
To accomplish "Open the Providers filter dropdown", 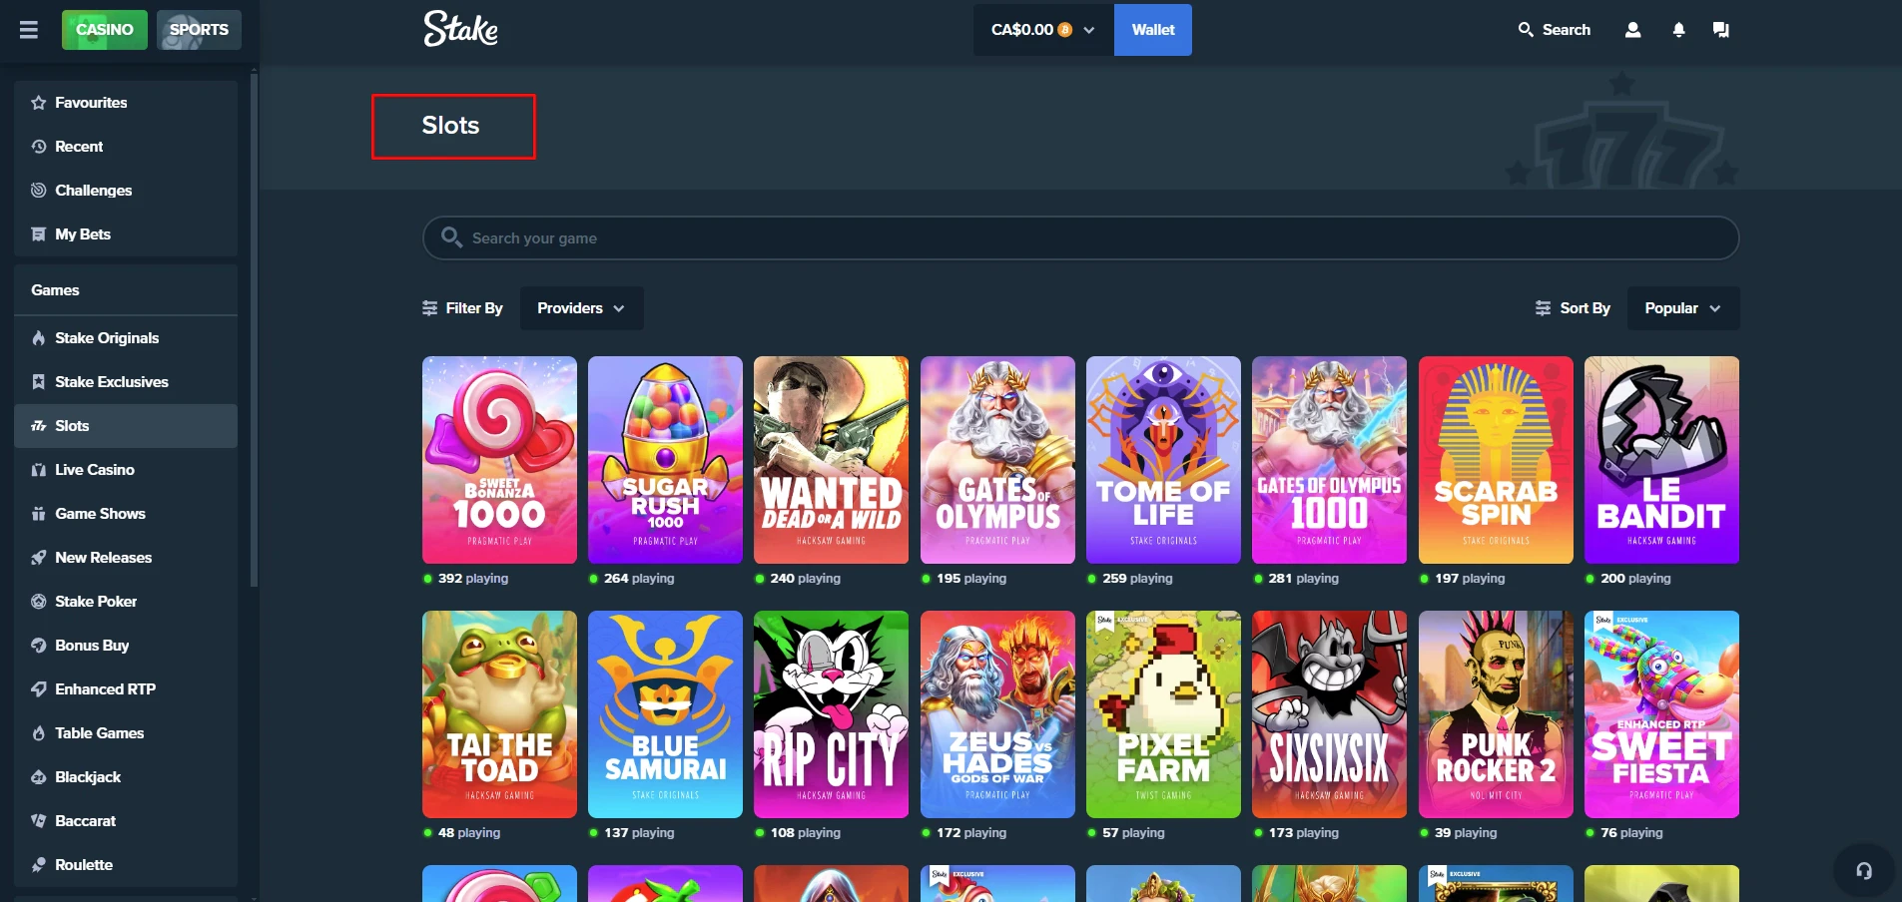I will point(581,308).
